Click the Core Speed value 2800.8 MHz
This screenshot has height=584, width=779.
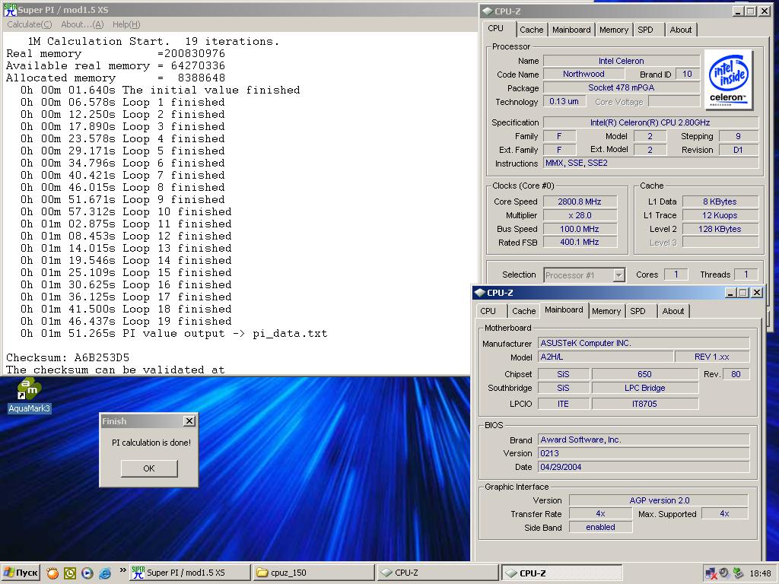tap(580, 202)
